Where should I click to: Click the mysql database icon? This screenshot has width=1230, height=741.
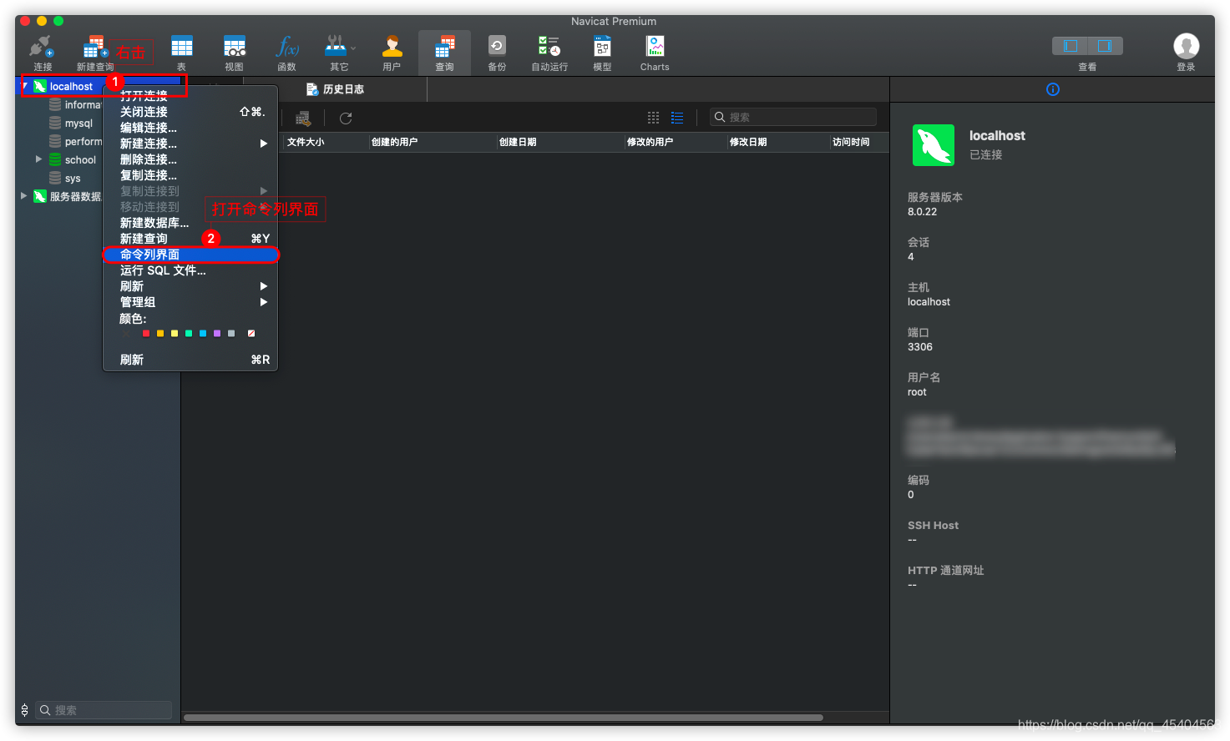pyautogui.click(x=55, y=123)
